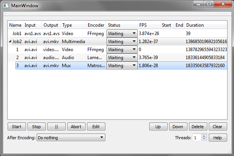Clear the job list
Viewport: 234px width, 156px height.
pyautogui.click(x=218, y=127)
